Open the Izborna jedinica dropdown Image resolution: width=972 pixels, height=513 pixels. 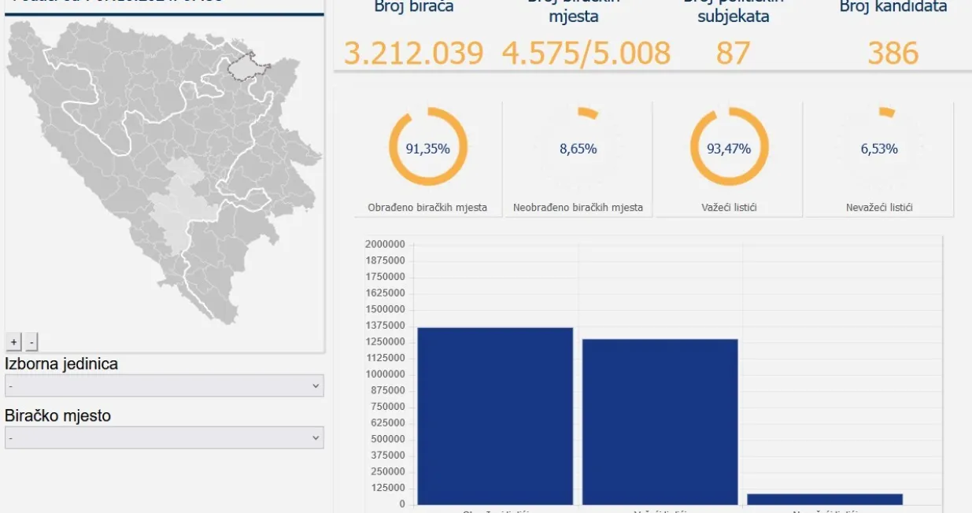[x=164, y=386]
